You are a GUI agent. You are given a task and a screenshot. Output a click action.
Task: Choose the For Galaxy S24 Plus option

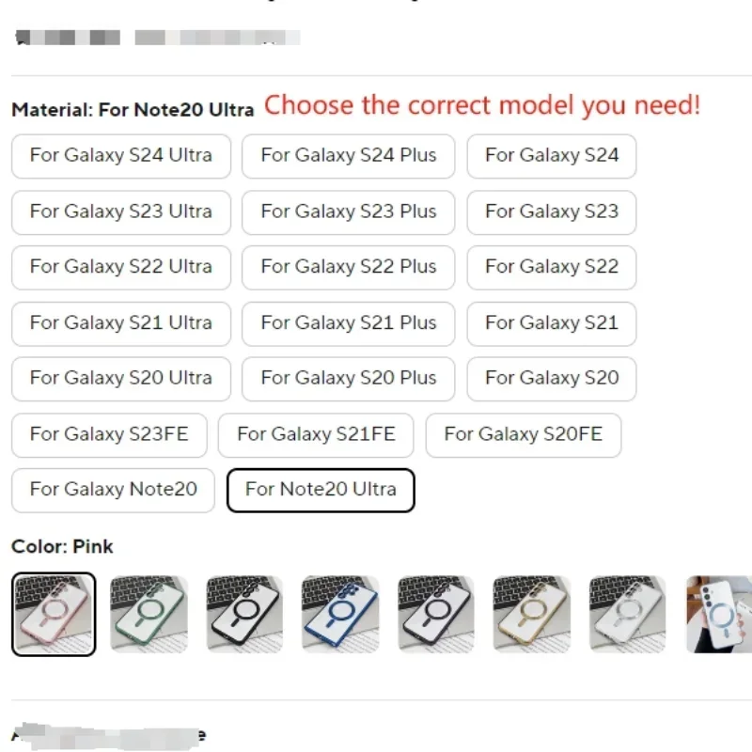tap(349, 156)
